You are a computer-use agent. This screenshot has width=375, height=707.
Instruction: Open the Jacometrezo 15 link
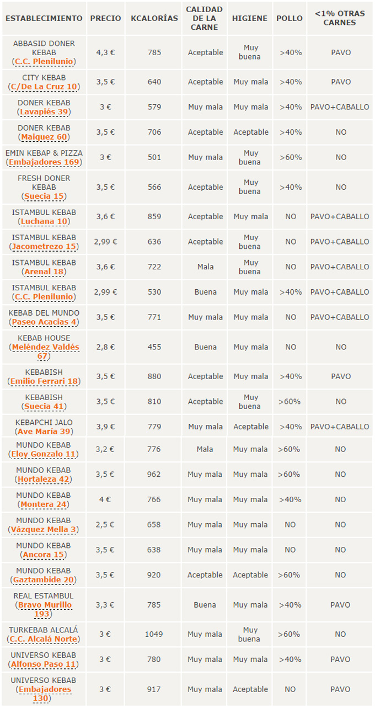44,246
